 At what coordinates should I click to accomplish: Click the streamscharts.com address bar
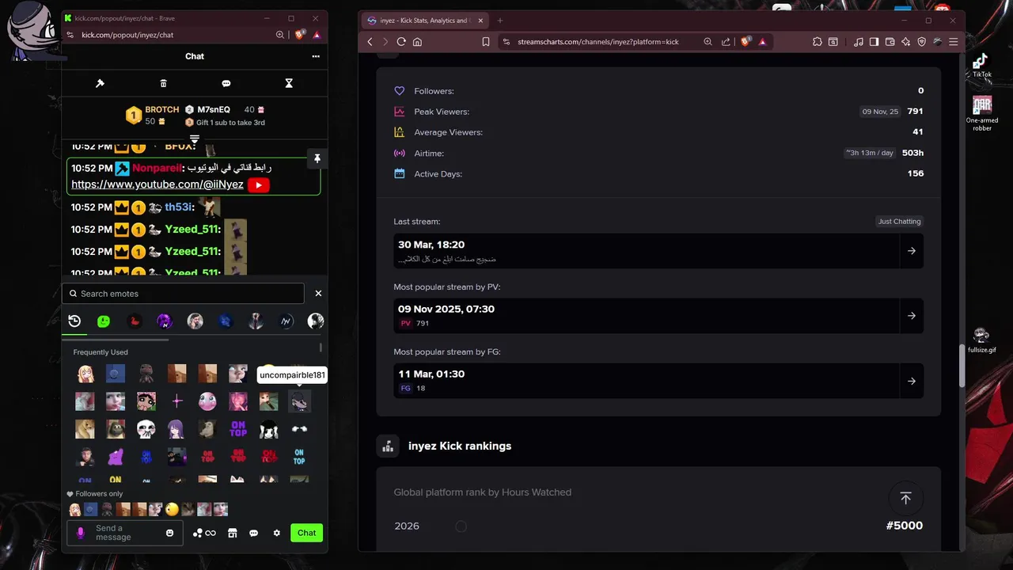[598, 42]
